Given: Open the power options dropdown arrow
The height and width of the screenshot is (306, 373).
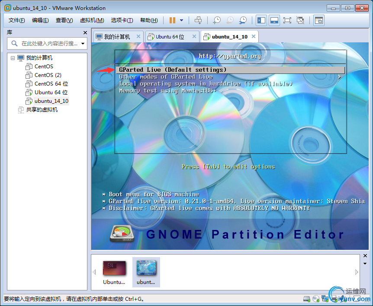Looking at the screenshot, I should (181, 20).
